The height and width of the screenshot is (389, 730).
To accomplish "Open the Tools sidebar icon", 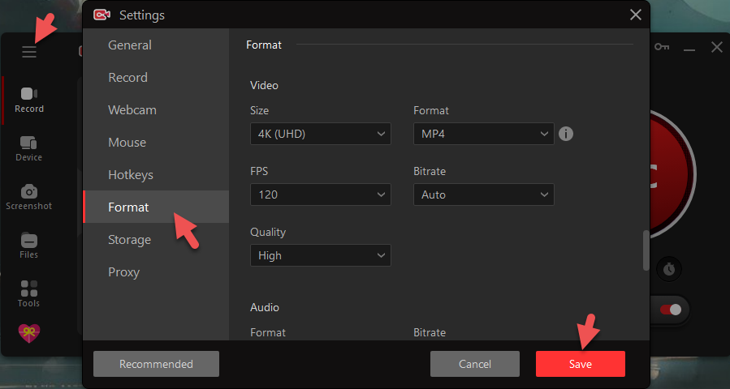I will coord(29,293).
